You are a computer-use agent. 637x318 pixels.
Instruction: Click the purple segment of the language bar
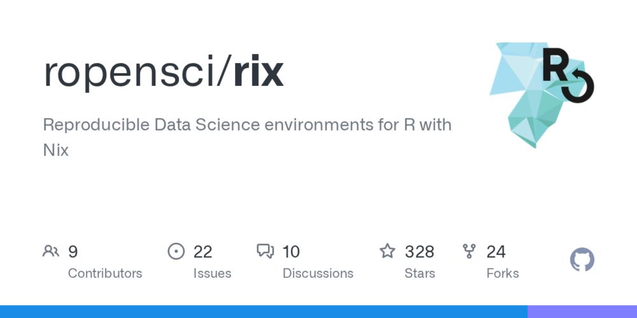(582, 312)
